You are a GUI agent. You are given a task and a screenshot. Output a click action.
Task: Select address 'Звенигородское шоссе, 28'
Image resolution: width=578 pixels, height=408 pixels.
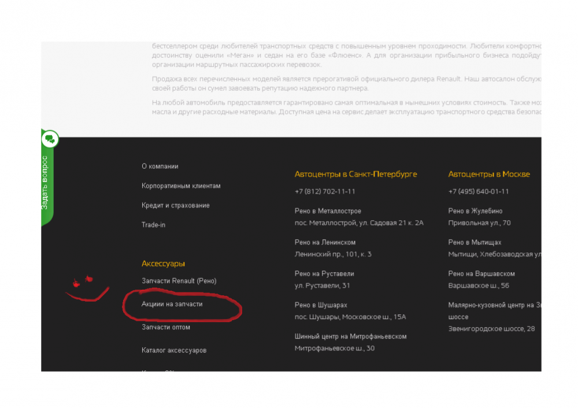491,329
